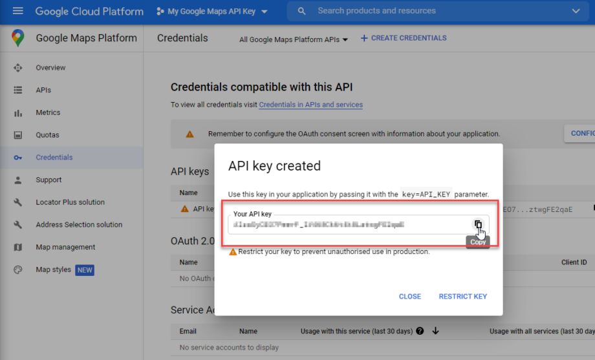Image resolution: width=595 pixels, height=360 pixels.
Task: Open the Metrics bar chart icon
Action: pyautogui.click(x=18, y=113)
